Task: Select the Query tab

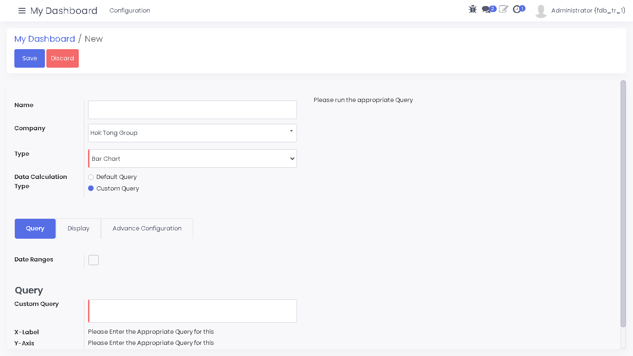Action: [x=35, y=229]
